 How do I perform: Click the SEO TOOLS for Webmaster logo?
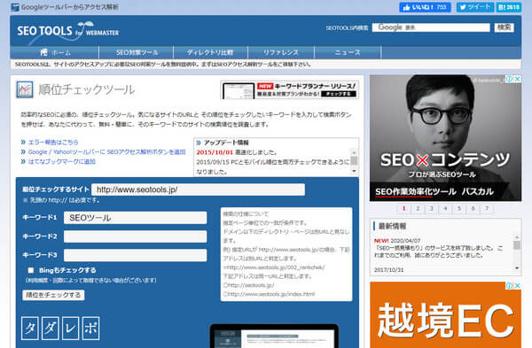68,32
